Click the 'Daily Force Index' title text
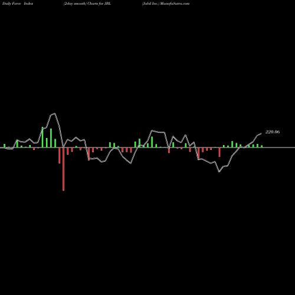This screenshot has width=295, height=295. click(18, 4)
